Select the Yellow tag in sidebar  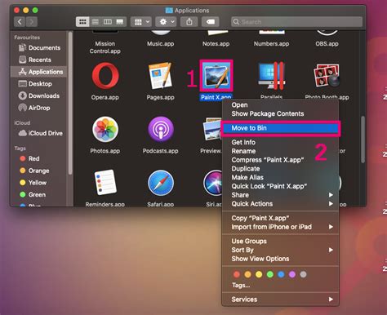pyautogui.click(x=39, y=183)
